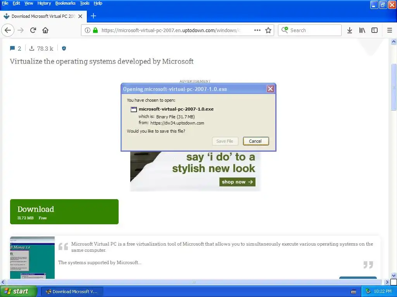The width and height of the screenshot is (397, 297).
Task: Open the Bookmarks menu
Action: [65, 3]
